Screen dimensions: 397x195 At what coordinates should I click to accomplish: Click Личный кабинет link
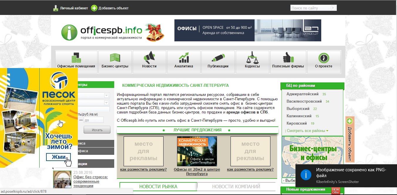74,8
